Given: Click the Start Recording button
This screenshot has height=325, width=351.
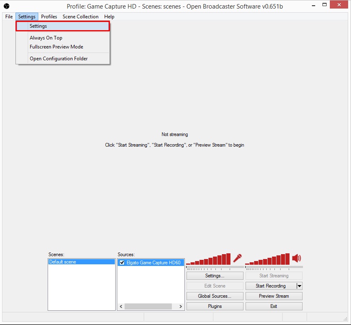Looking at the screenshot, I should tap(271, 286).
